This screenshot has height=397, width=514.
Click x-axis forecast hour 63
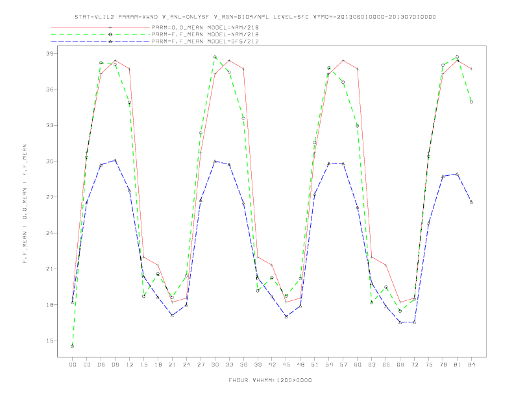click(x=372, y=365)
